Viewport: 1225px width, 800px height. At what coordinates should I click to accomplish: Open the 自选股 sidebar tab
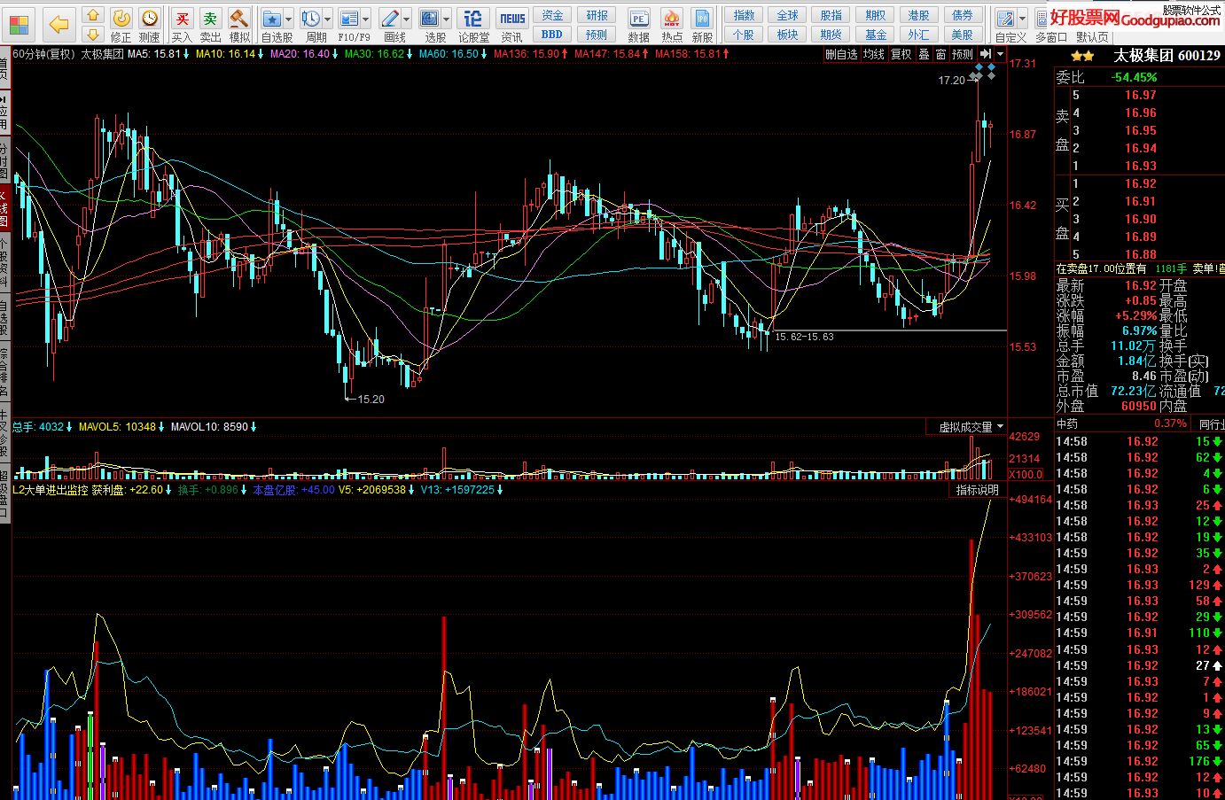point(4,318)
